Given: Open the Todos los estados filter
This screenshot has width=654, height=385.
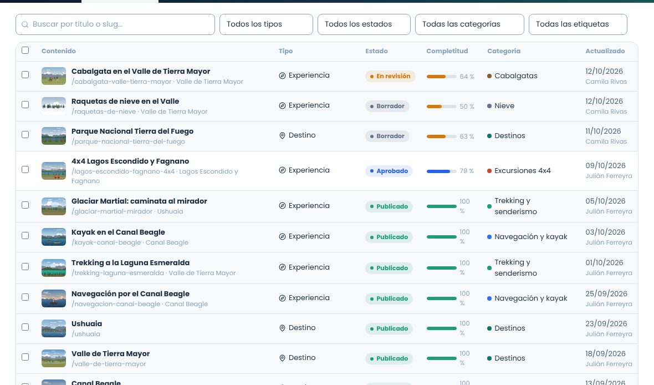Looking at the screenshot, I should click(364, 24).
